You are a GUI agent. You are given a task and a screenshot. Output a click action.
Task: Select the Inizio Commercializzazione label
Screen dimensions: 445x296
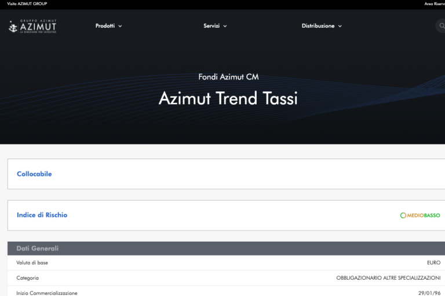pos(47,293)
